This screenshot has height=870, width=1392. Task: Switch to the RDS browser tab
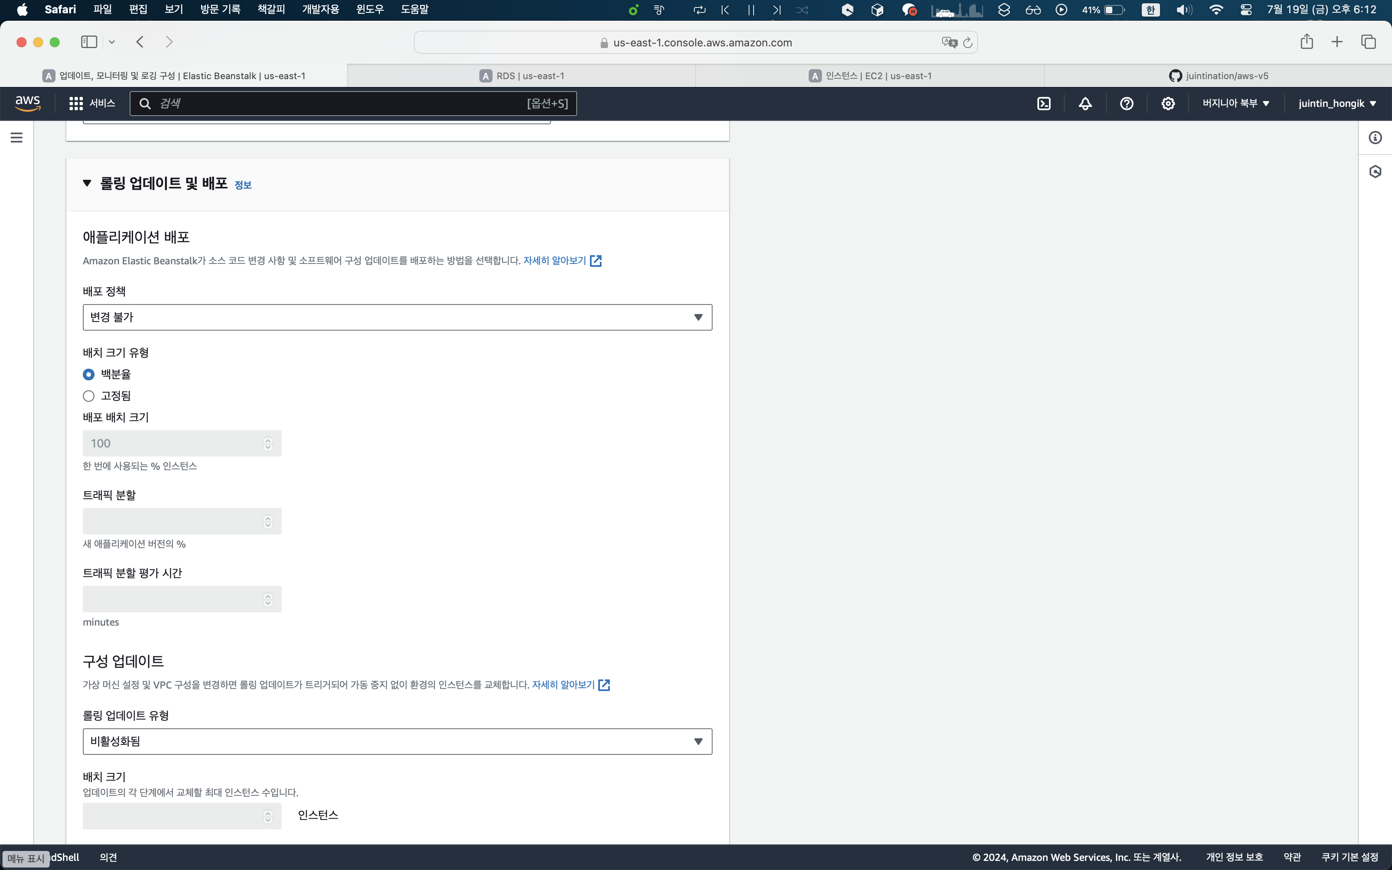click(522, 76)
